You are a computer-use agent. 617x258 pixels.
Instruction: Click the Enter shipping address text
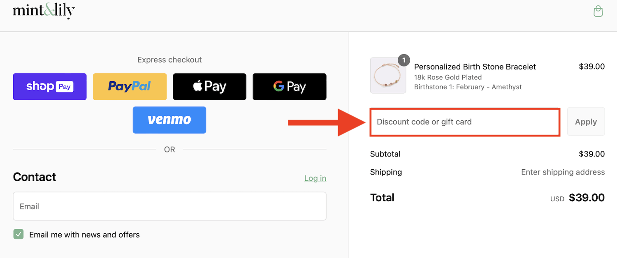point(562,172)
